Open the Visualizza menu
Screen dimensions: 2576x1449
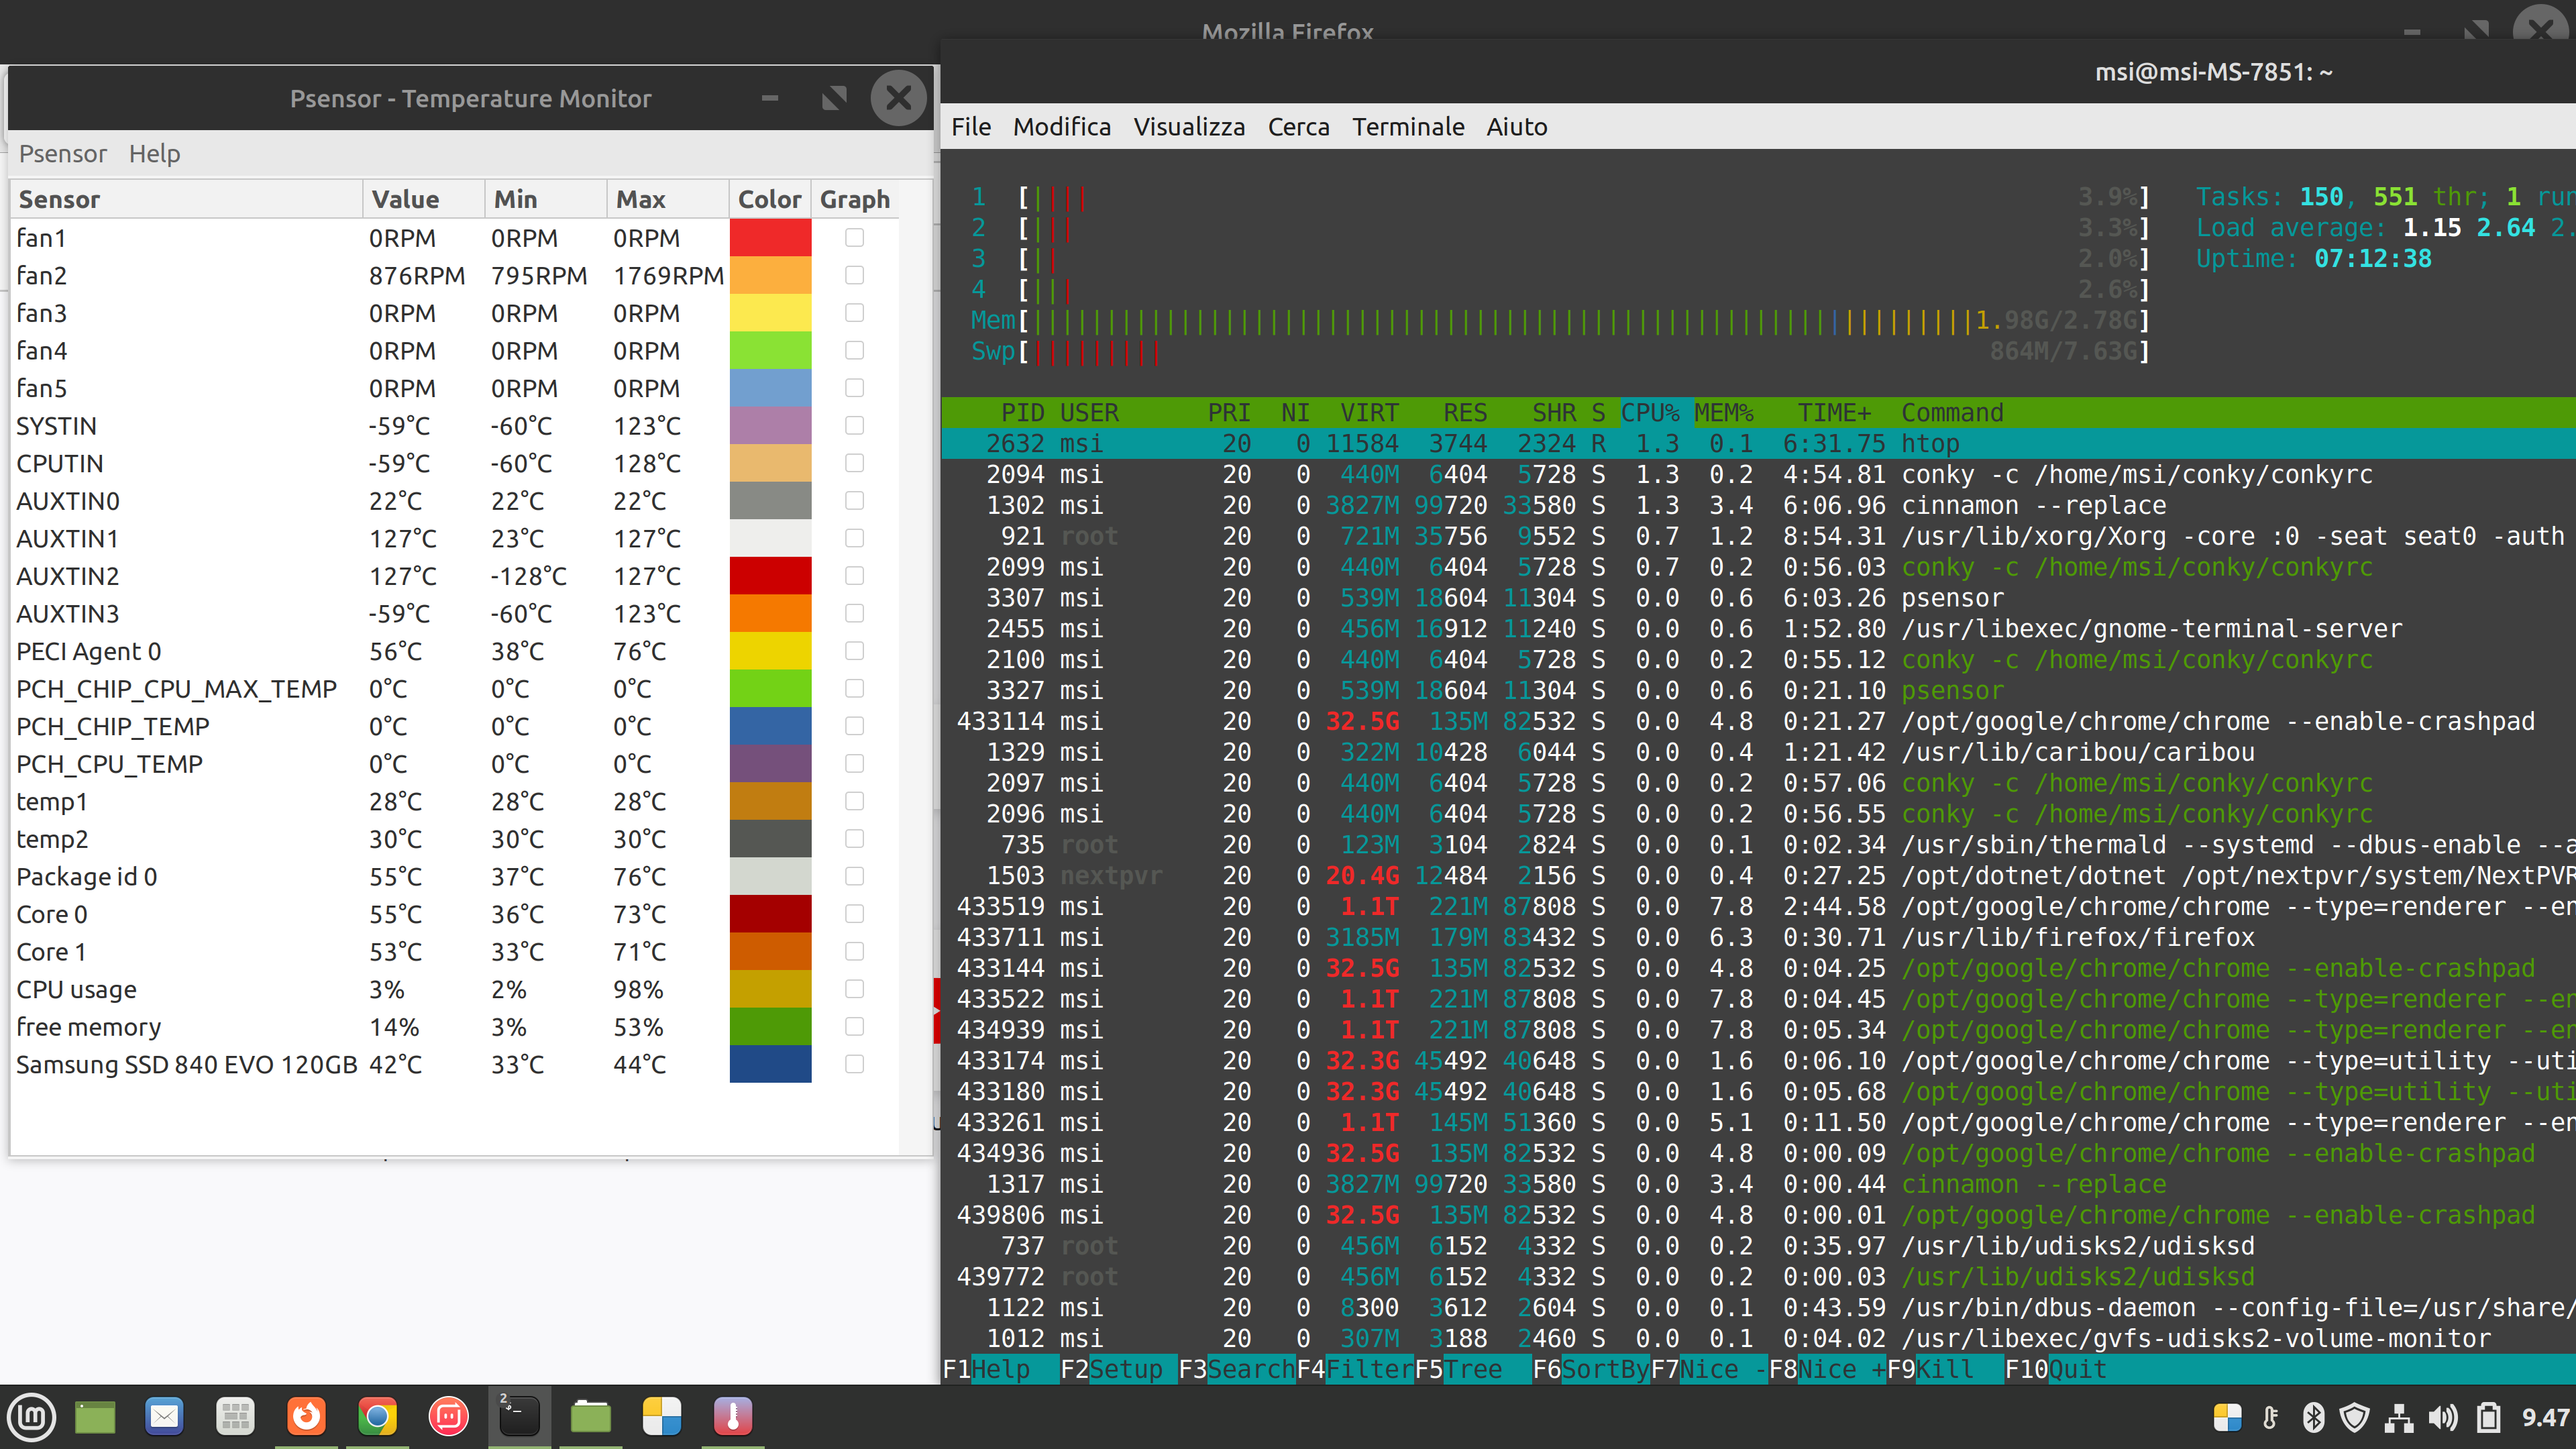point(1188,127)
